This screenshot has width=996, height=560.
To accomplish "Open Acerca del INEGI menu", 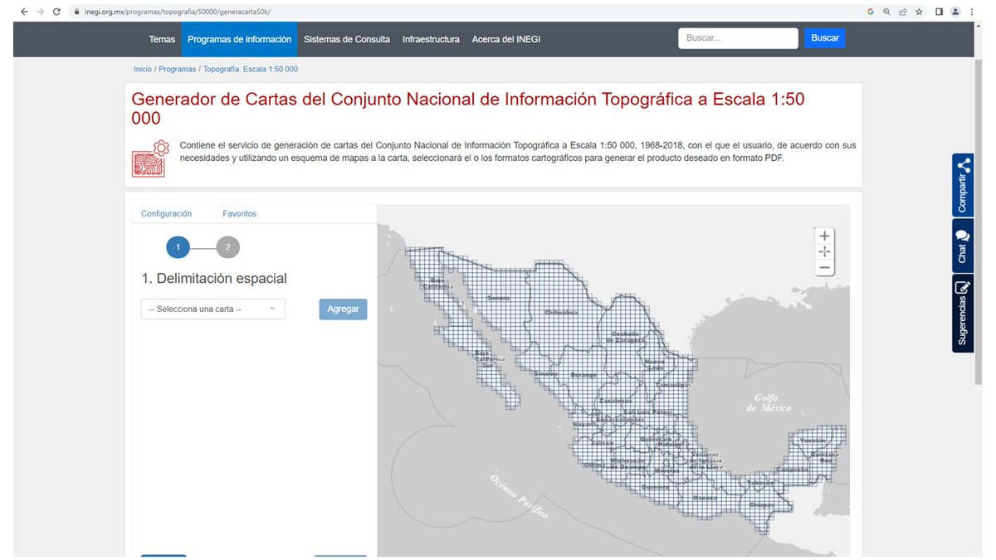I will click(505, 40).
